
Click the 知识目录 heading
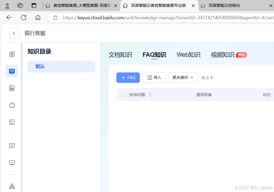39,51
